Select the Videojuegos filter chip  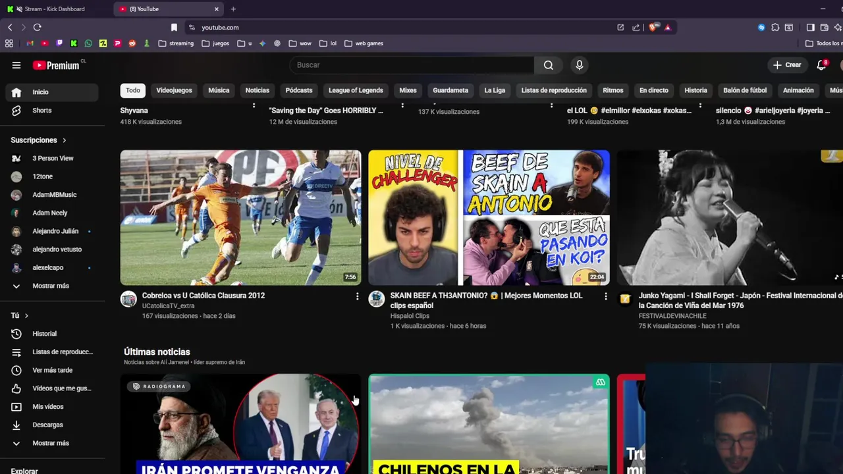[x=174, y=90]
